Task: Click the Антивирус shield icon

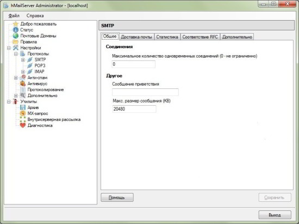Action: click(23, 84)
